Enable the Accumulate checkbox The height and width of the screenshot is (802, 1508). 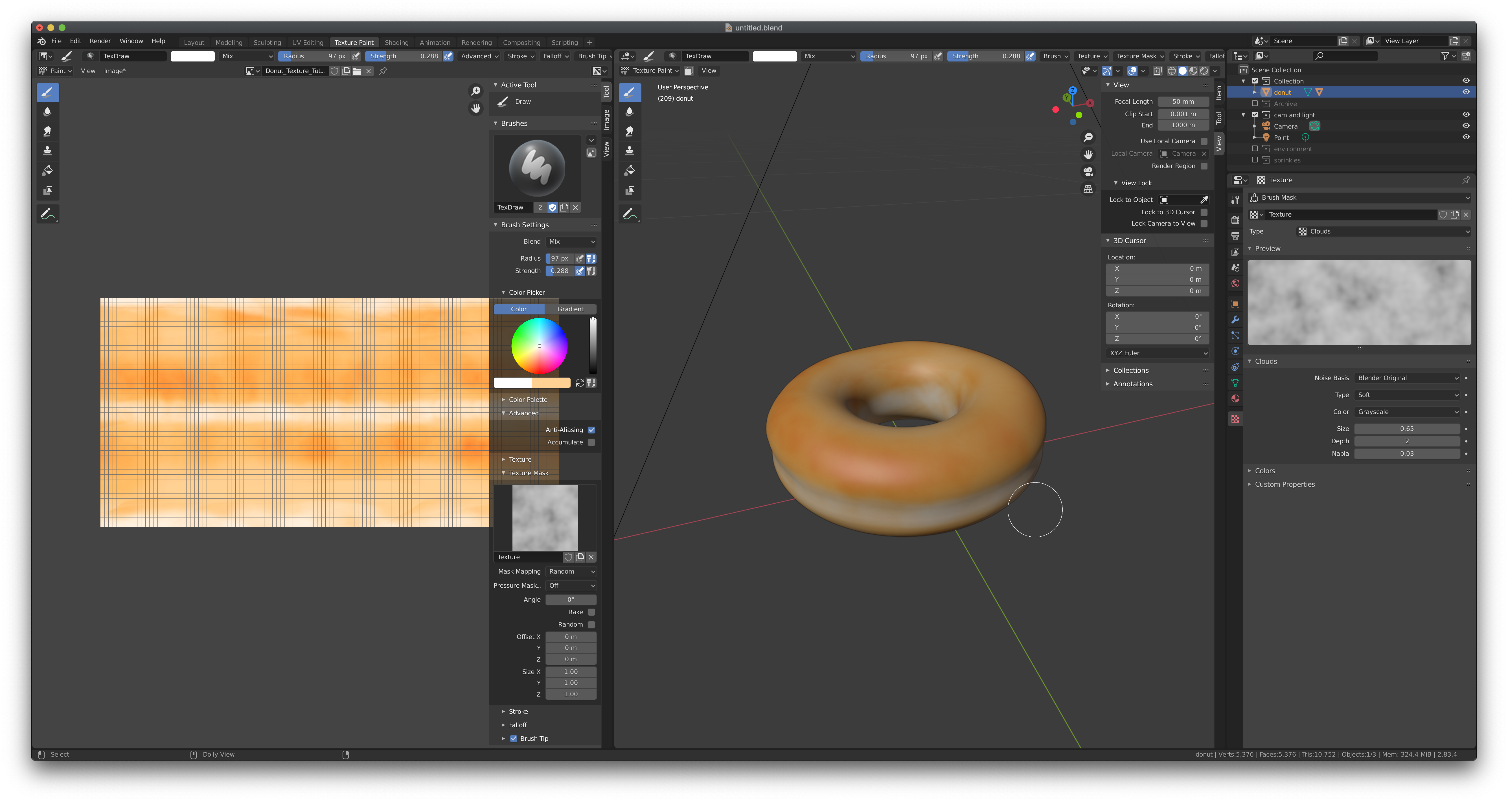pyautogui.click(x=591, y=442)
